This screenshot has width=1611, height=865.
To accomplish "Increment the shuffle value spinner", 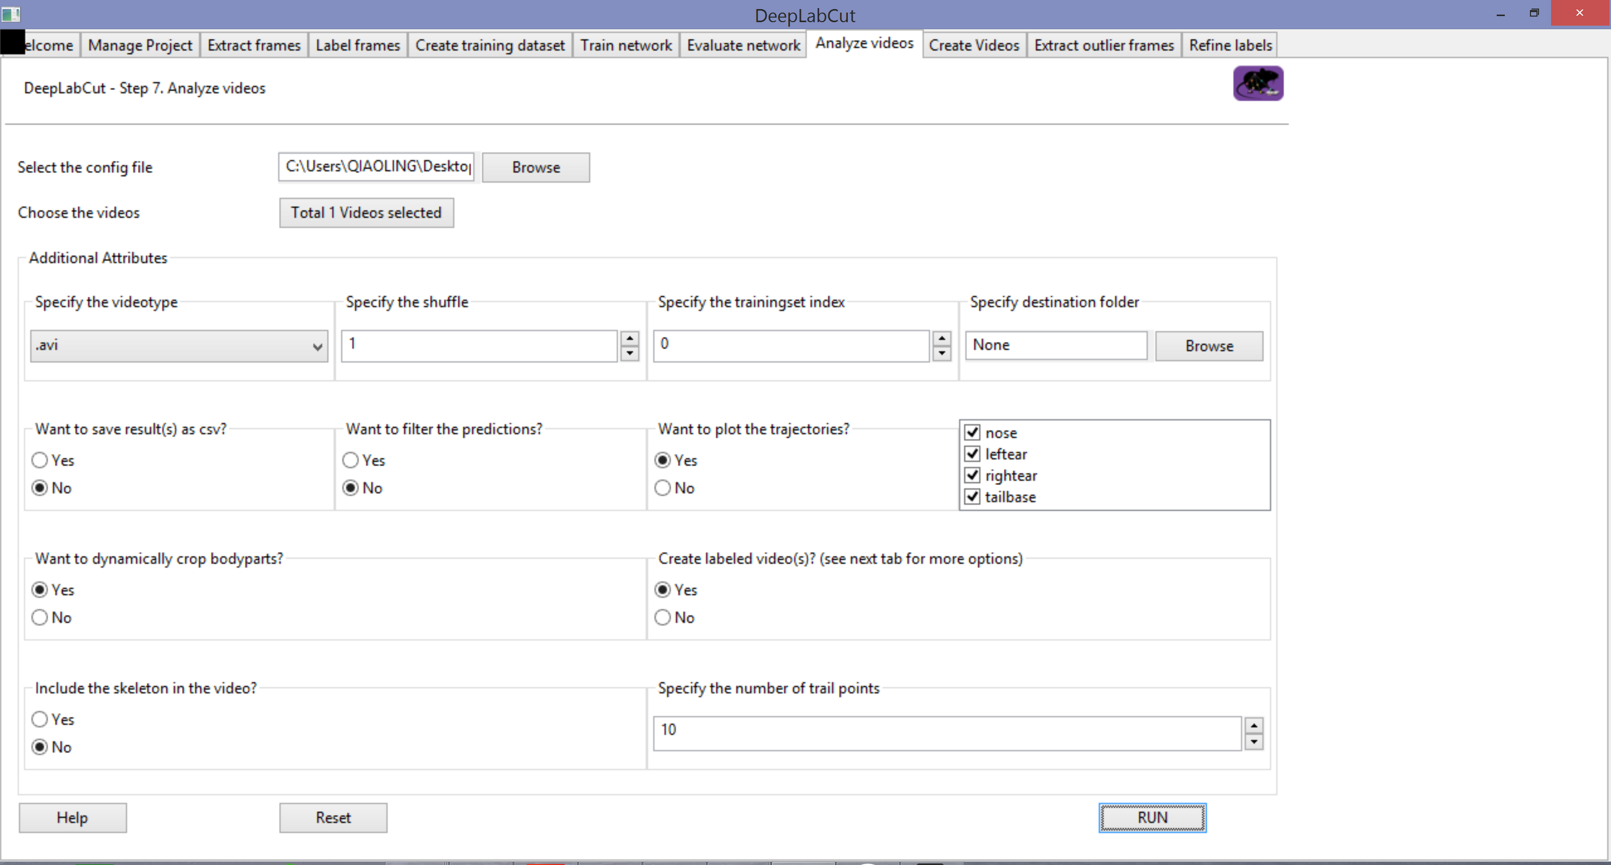I will [629, 338].
